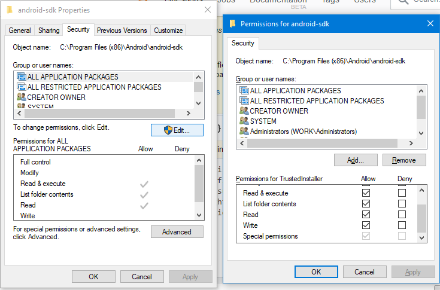The height and width of the screenshot is (290, 440).
Task: Close the Permissions for android-sdk dialog
Action: click(x=430, y=23)
